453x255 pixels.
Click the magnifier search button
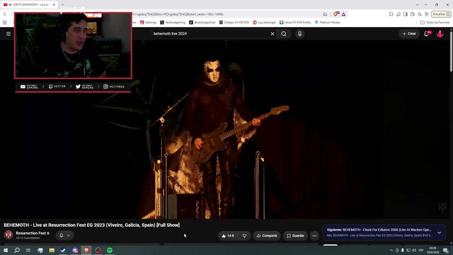284,34
